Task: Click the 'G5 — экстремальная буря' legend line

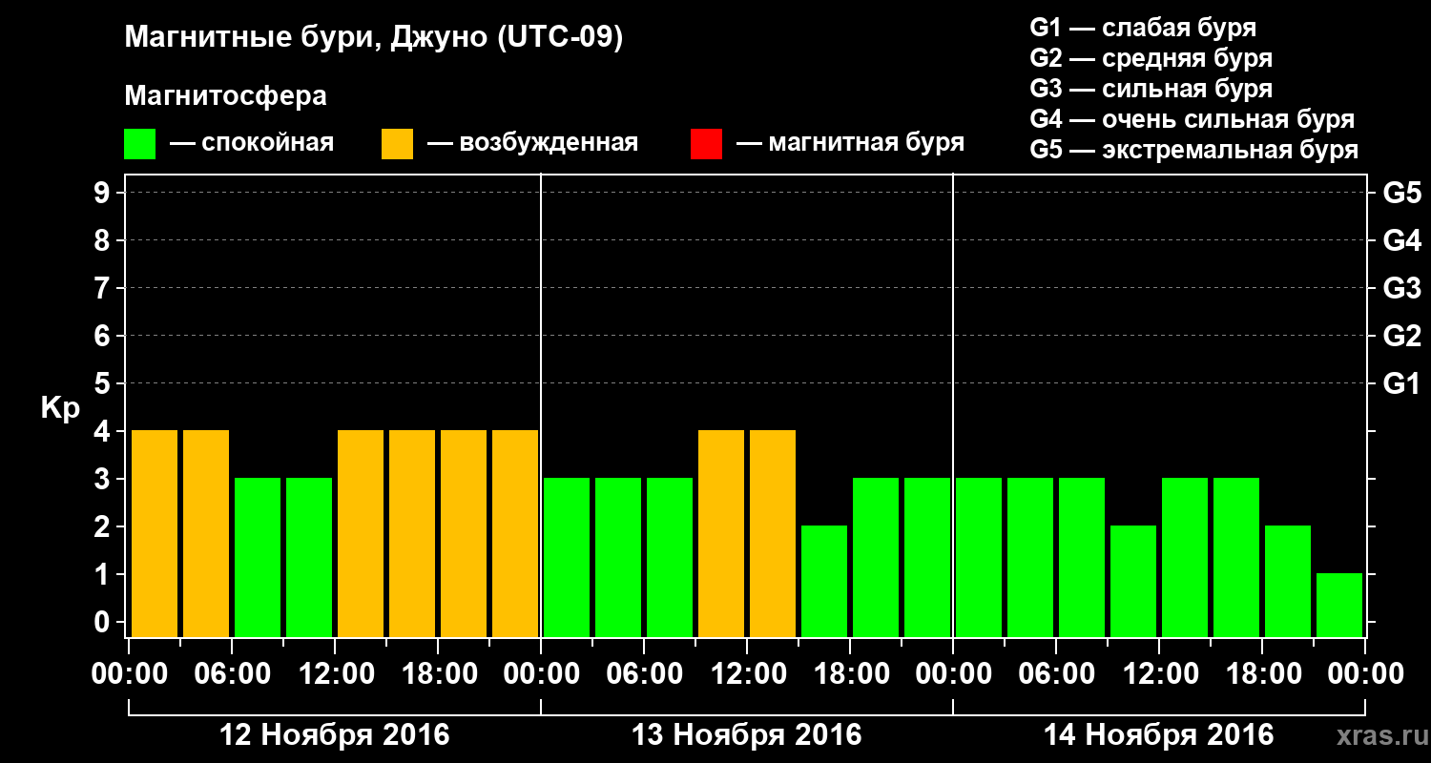Action: 1194,150
